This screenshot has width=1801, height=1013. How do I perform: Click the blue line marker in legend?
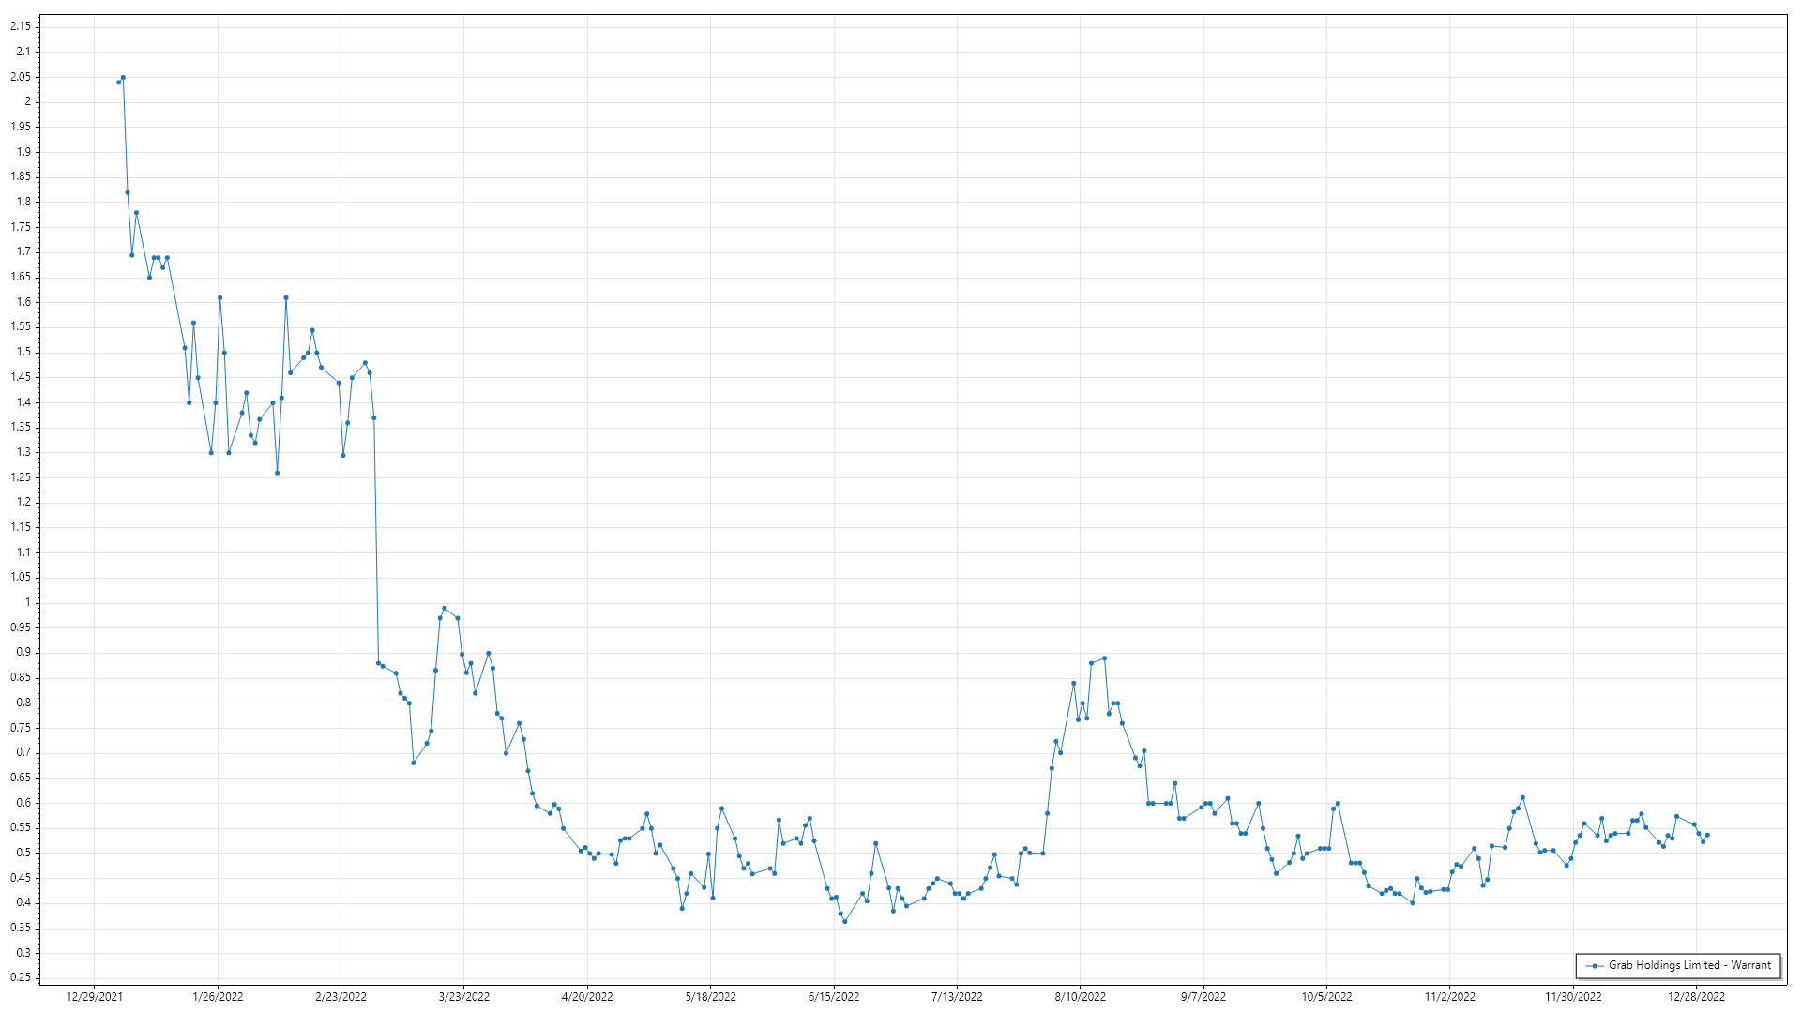coord(1595,966)
